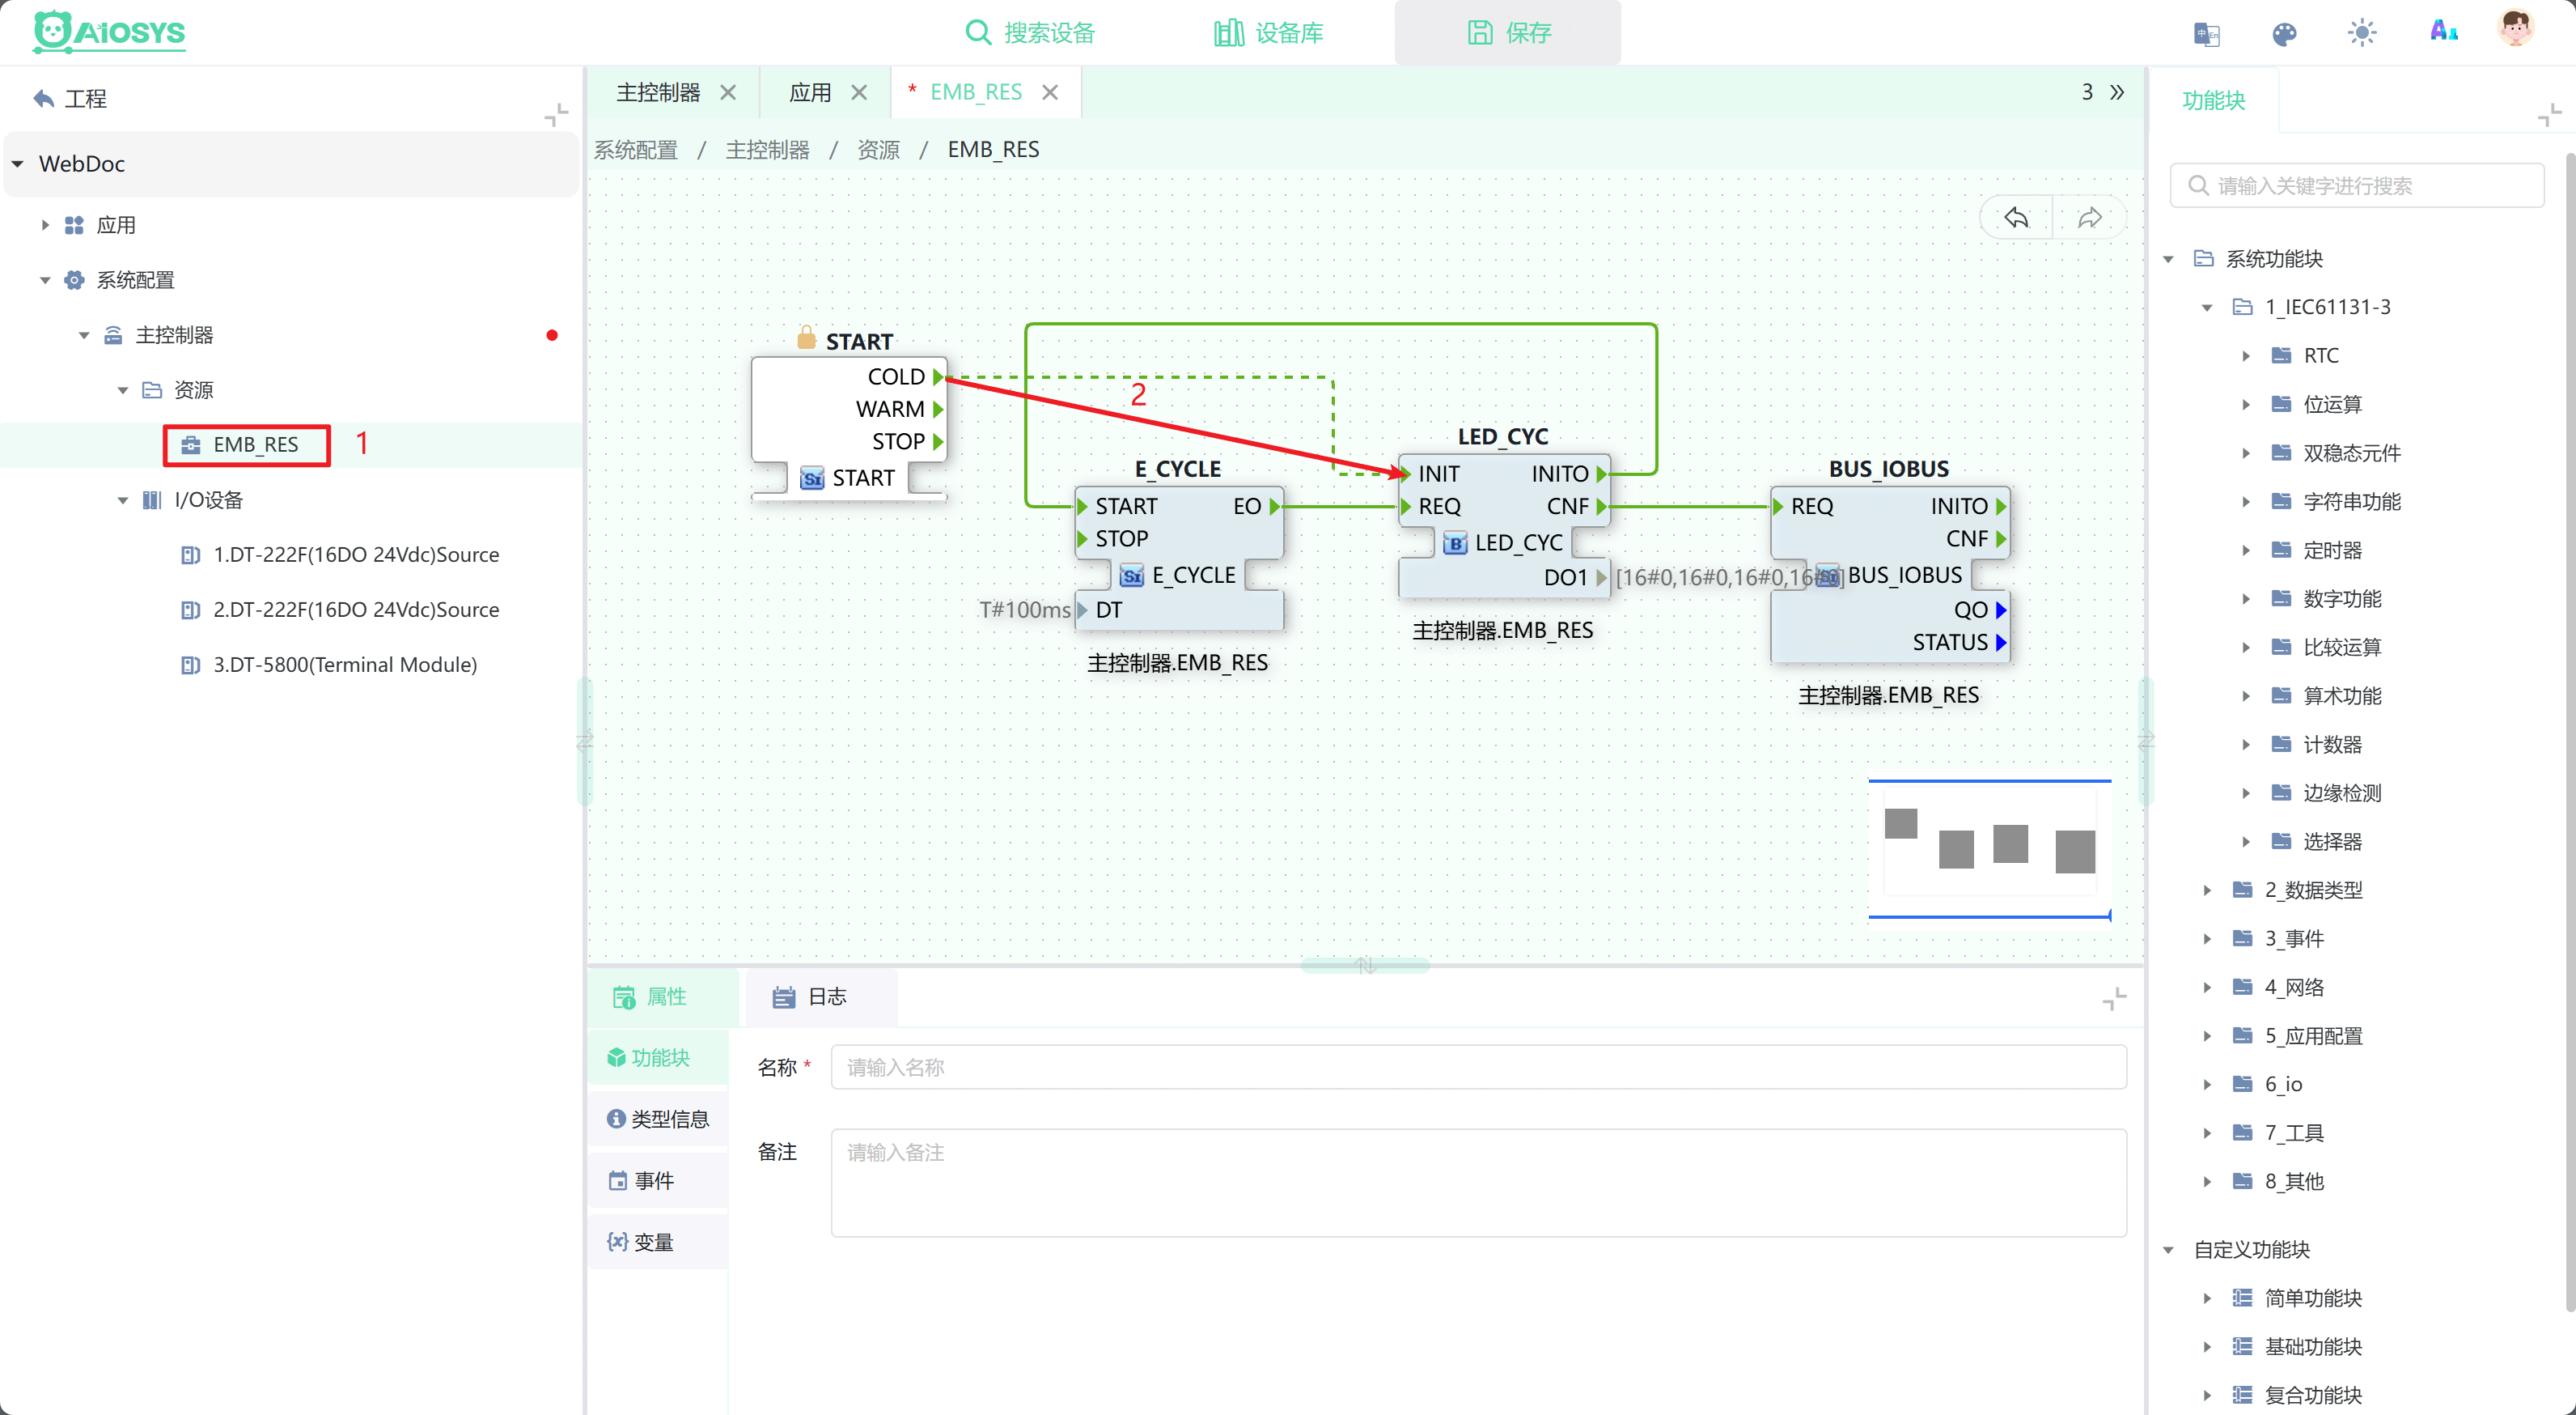Viewport: 2576px width, 1415px height.
Task: Collapse the properties panel icon
Action: coord(2114,998)
